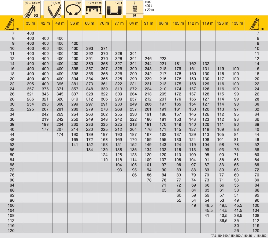Click the 133 m column header

point(237,23)
